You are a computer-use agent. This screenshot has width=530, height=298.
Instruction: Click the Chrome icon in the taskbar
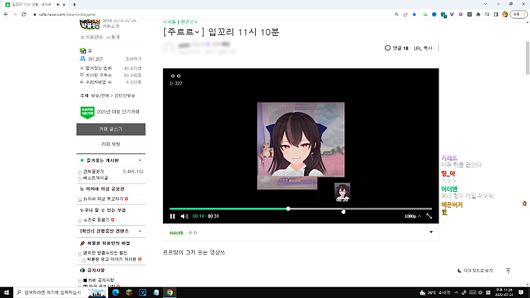(170, 292)
